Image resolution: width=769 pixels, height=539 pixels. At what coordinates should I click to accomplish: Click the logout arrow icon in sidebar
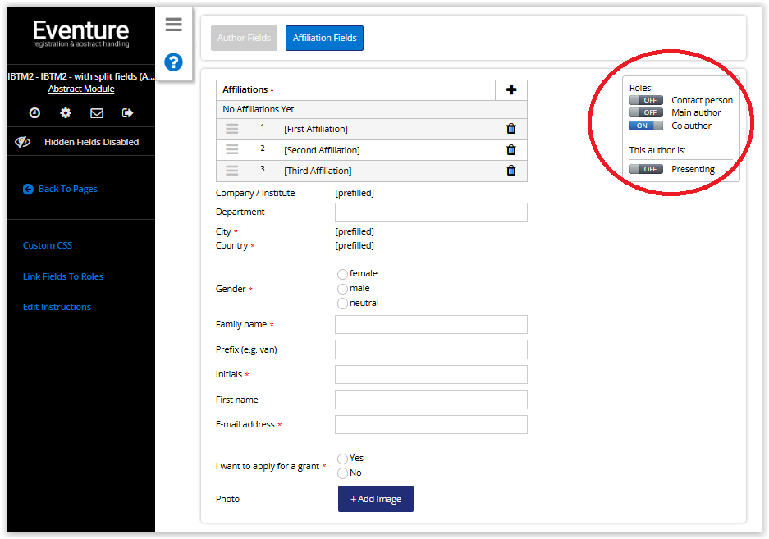(127, 113)
